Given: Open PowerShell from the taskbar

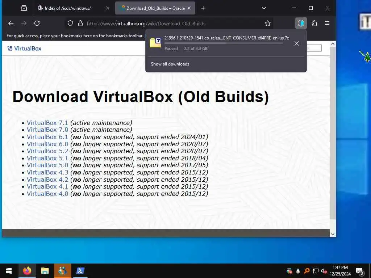Looking at the screenshot, I should click(80, 271).
